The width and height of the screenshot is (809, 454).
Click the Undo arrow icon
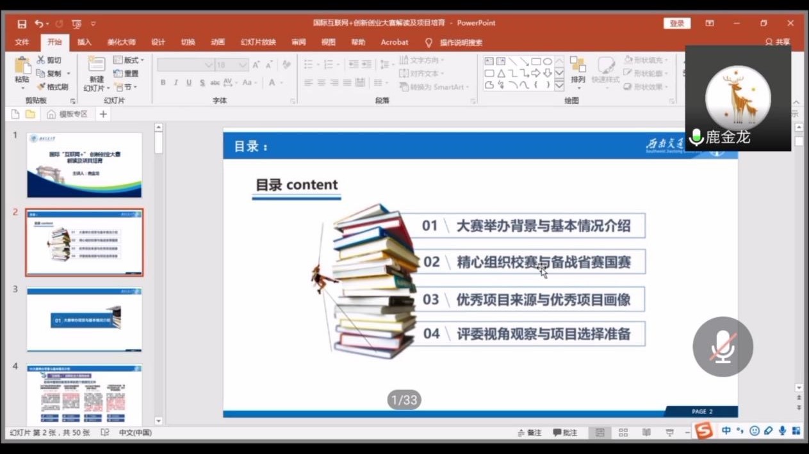click(x=38, y=24)
